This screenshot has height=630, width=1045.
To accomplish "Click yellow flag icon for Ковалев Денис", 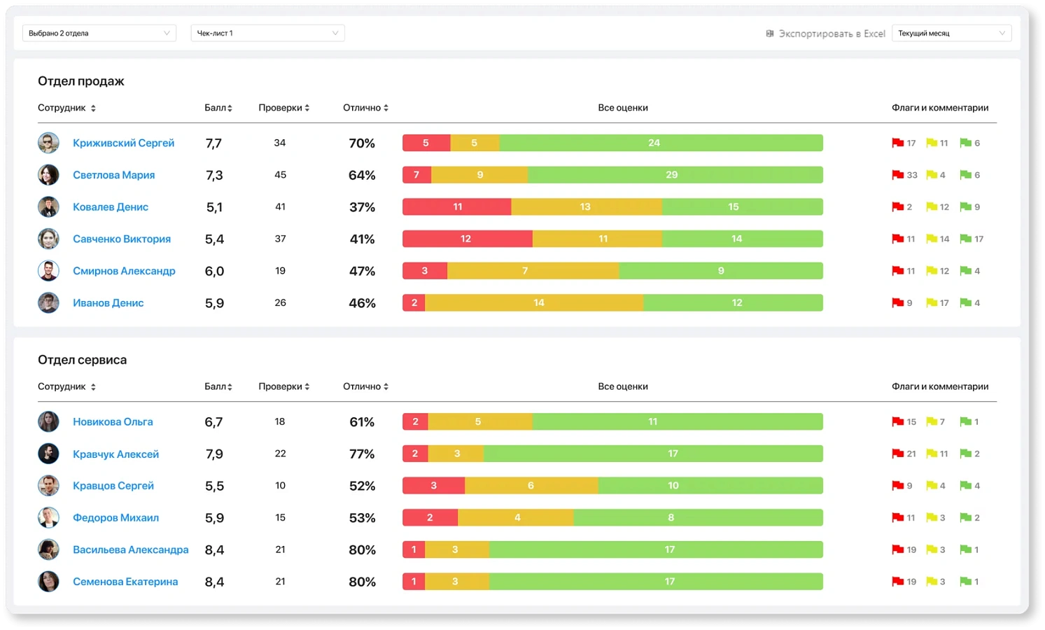I will (932, 207).
